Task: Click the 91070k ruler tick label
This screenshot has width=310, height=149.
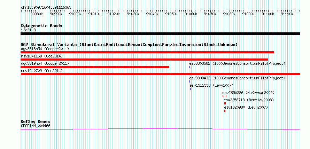Action: (x=210, y=14)
